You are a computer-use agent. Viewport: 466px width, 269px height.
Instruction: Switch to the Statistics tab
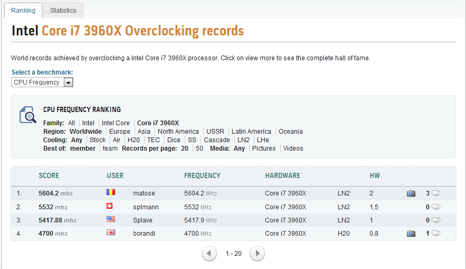pos(63,10)
